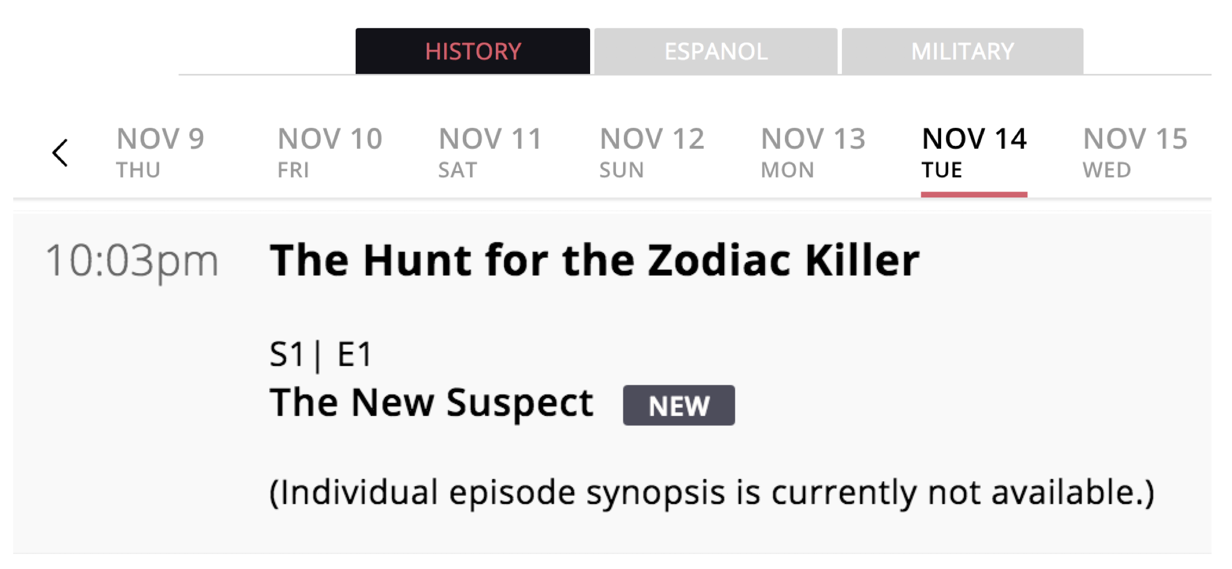Viewport: 1232px width, 569px height.
Task: Click the red underline below NOV 14
Action: tap(974, 194)
